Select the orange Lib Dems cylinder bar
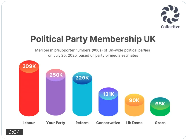The width and height of the screenshot is (188, 140). pos(134,105)
